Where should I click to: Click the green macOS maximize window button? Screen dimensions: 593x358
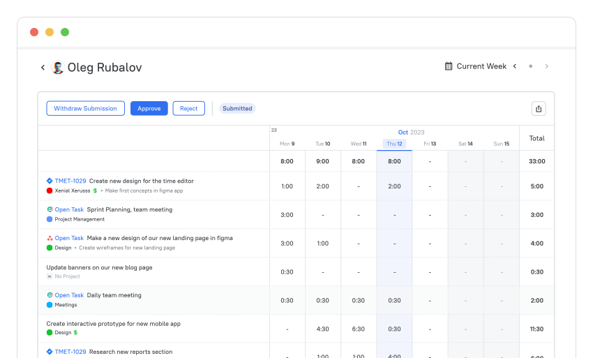coord(65,32)
